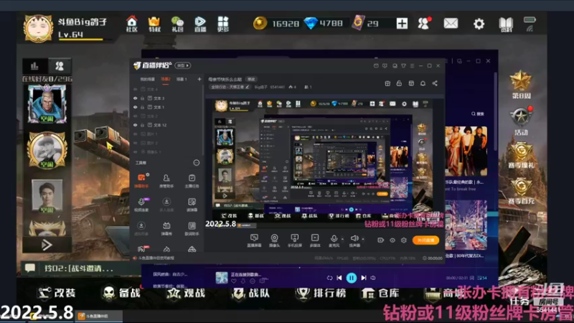Open the 视频连麦 tool

pos(141,205)
